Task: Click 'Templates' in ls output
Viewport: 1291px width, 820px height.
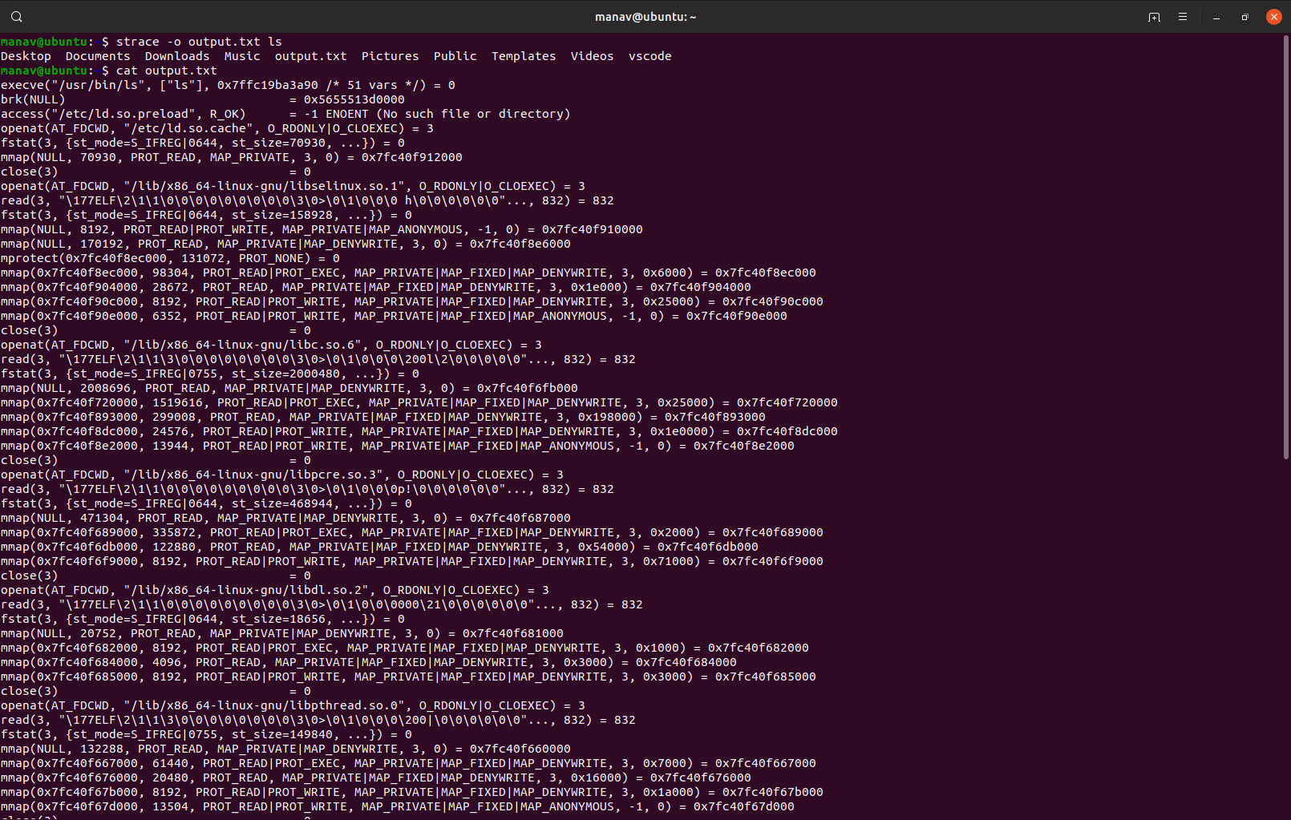Action: pyautogui.click(x=524, y=56)
